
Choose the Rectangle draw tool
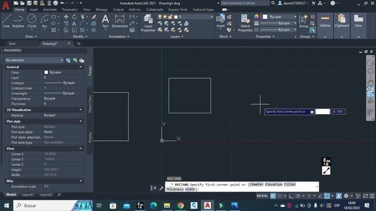(x=53, y=17)
